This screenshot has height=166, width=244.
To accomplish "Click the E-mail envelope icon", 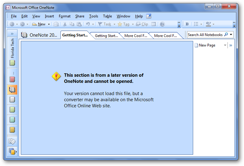I will [56, 24].
